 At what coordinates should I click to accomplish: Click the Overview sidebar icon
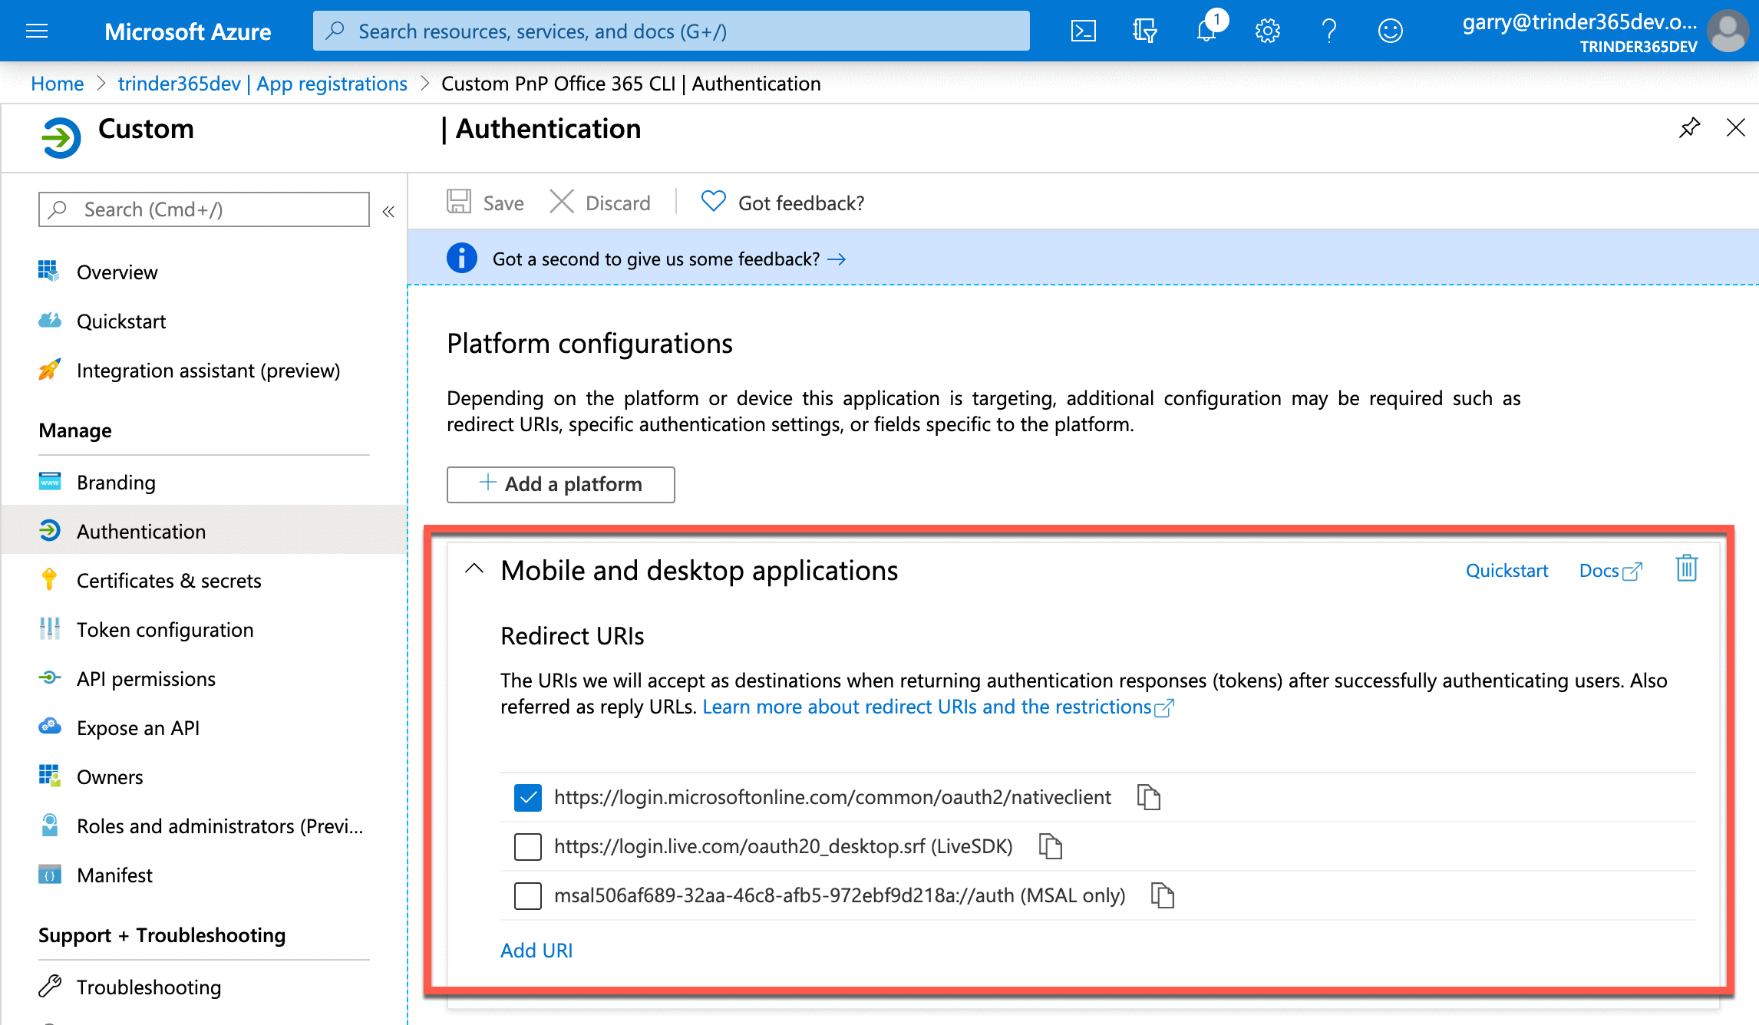[49, 272]
